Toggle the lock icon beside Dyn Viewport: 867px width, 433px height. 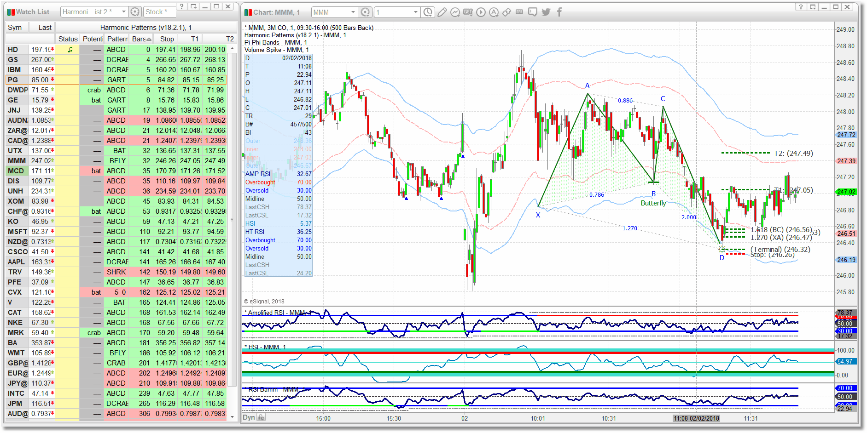(x=261, y=417)
